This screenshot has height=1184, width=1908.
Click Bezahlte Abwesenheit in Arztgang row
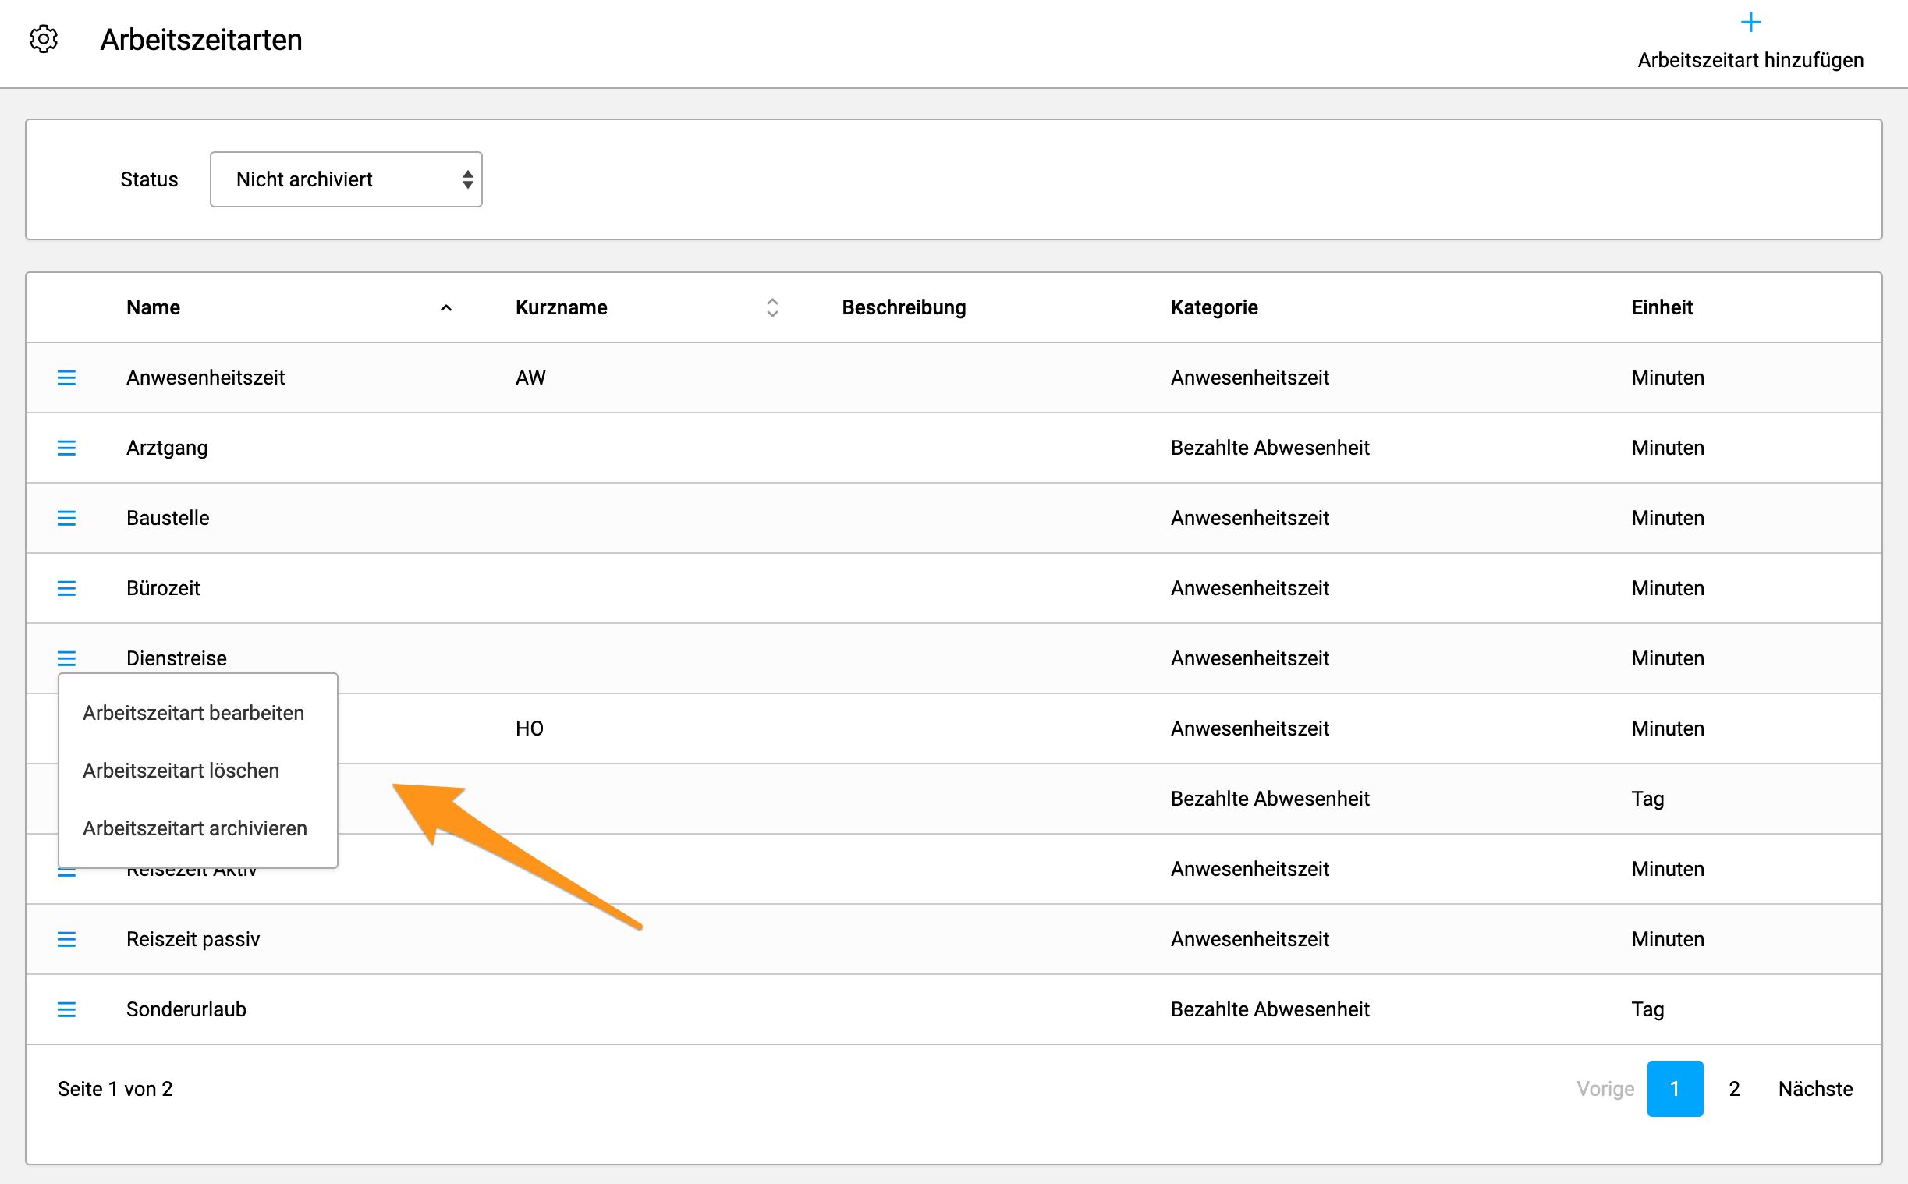point(1270,448)
